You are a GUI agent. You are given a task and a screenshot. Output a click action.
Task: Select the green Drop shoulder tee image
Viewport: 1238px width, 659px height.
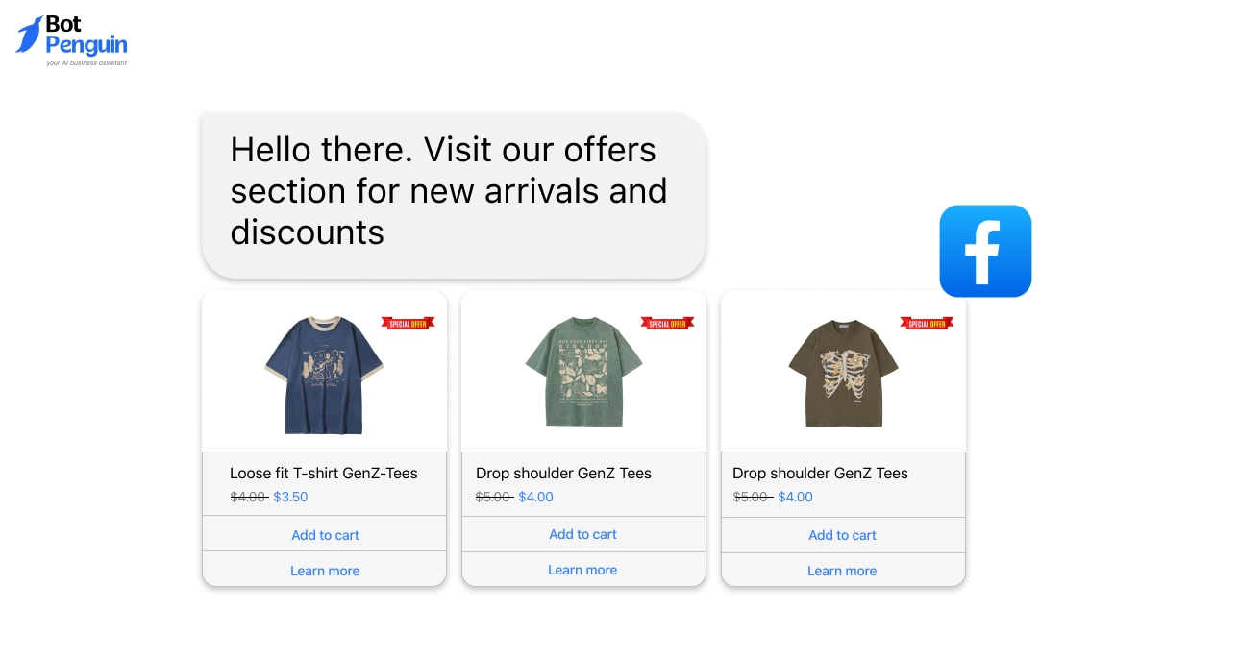click(x=582, y=373)
